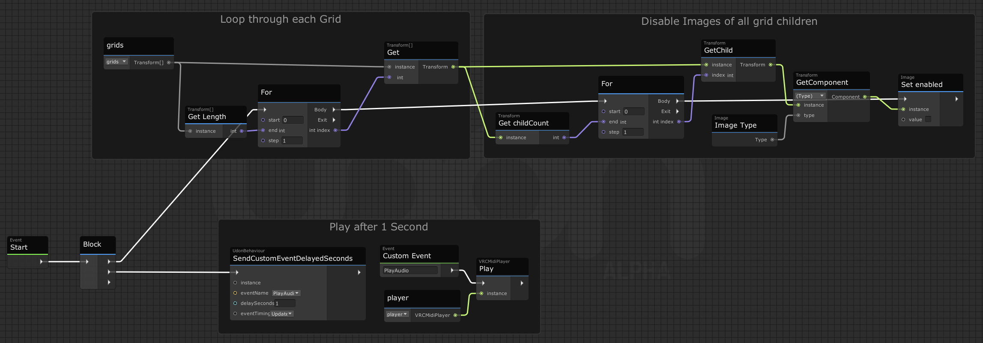Click the PlayAudio name field in Custom Event
The image size is (983, 343).
pyautogui.click(x=410, y=270)
